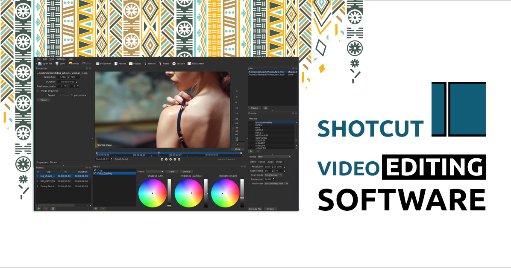Open the View menu
Viewport: 511px width, 268px height.
52,59
